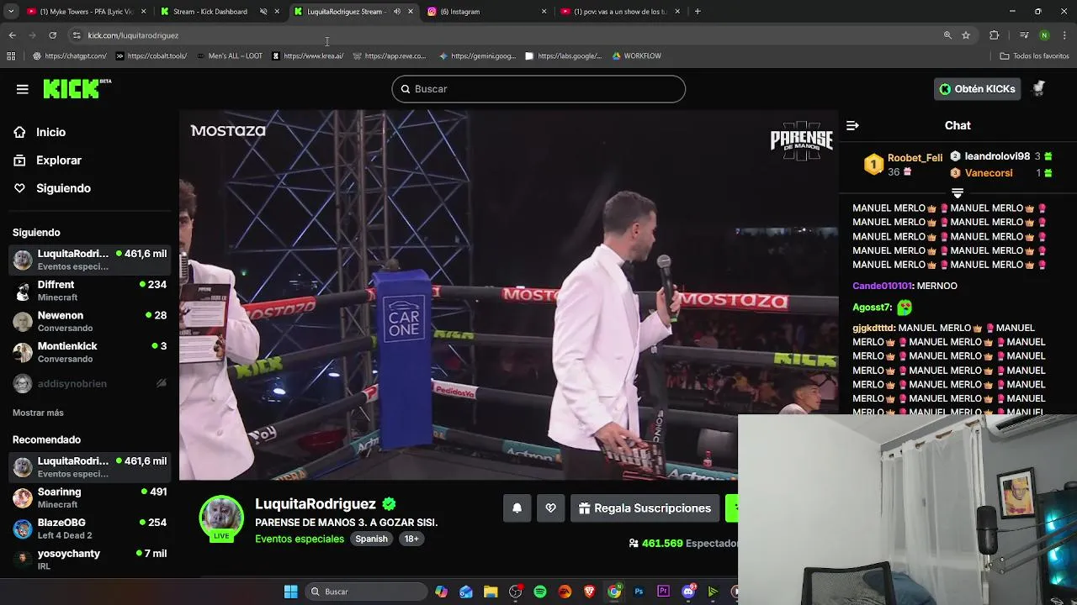Open Explorar in the sidebar
The width and height of the screenshot is (1077, 605).
point(58,160)
